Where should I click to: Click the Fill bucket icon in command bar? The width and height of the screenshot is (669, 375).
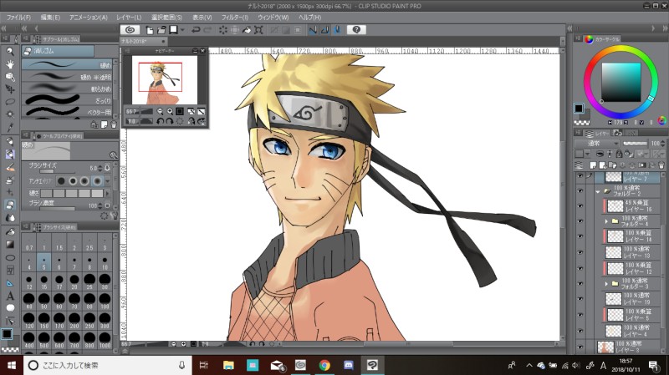(x=247, y=30)
